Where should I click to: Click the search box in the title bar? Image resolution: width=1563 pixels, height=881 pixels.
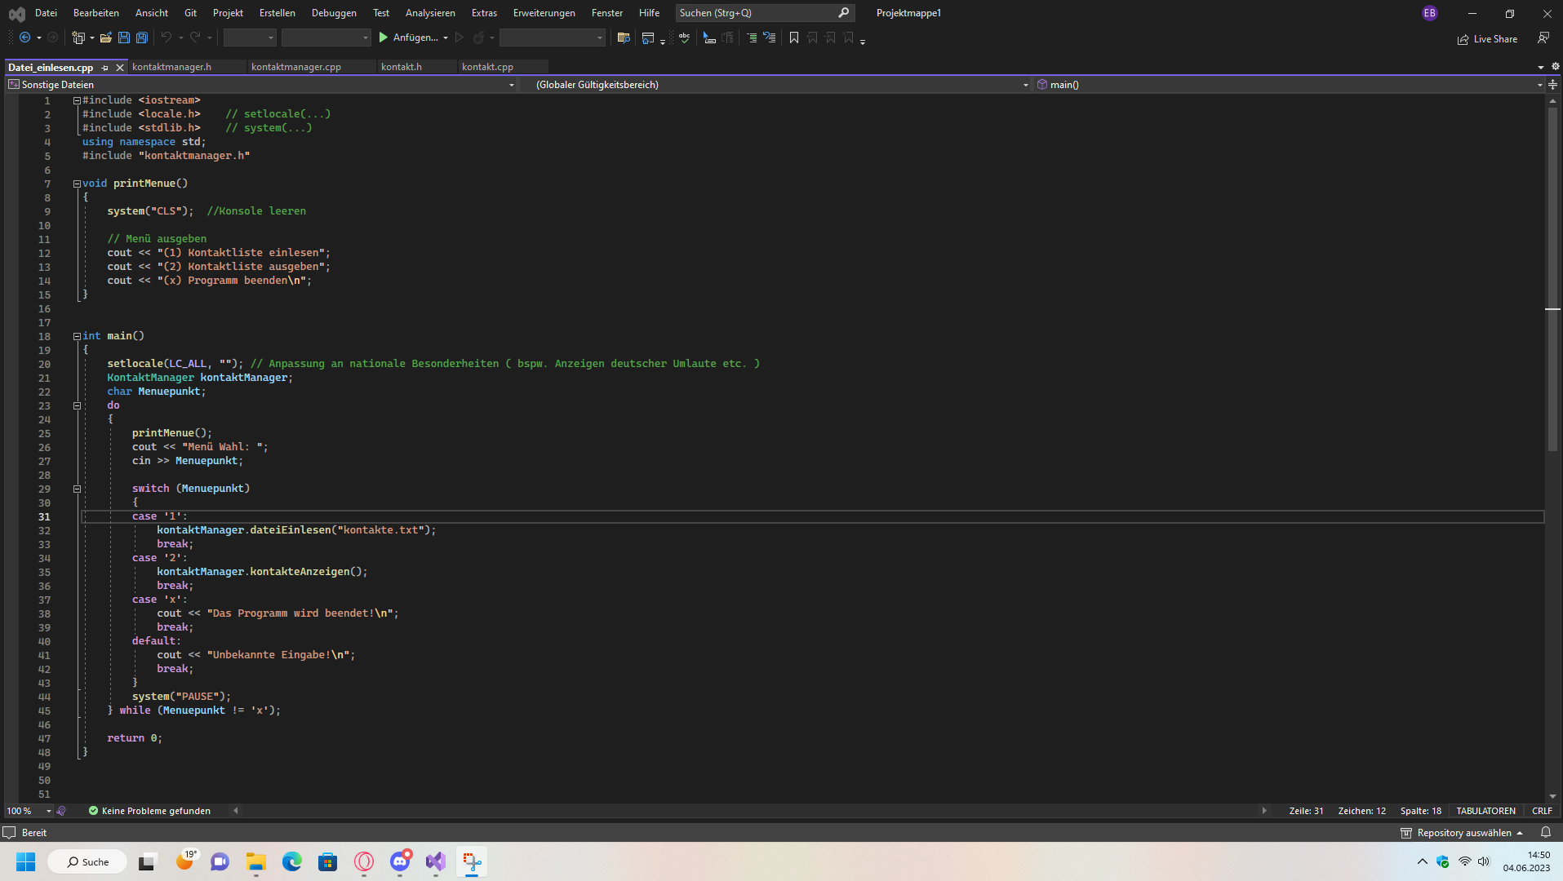pos(755,12)
